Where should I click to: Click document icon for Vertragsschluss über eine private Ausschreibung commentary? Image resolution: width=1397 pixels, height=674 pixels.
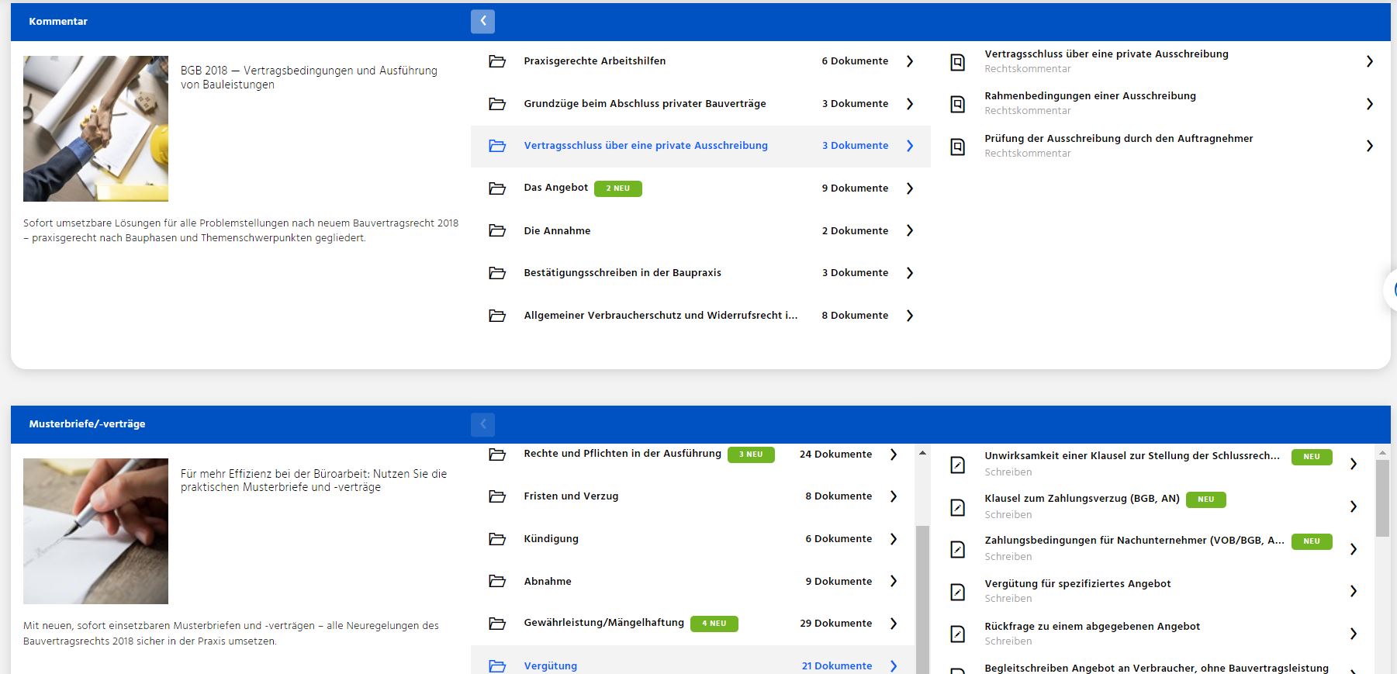[x=958, y=62]
